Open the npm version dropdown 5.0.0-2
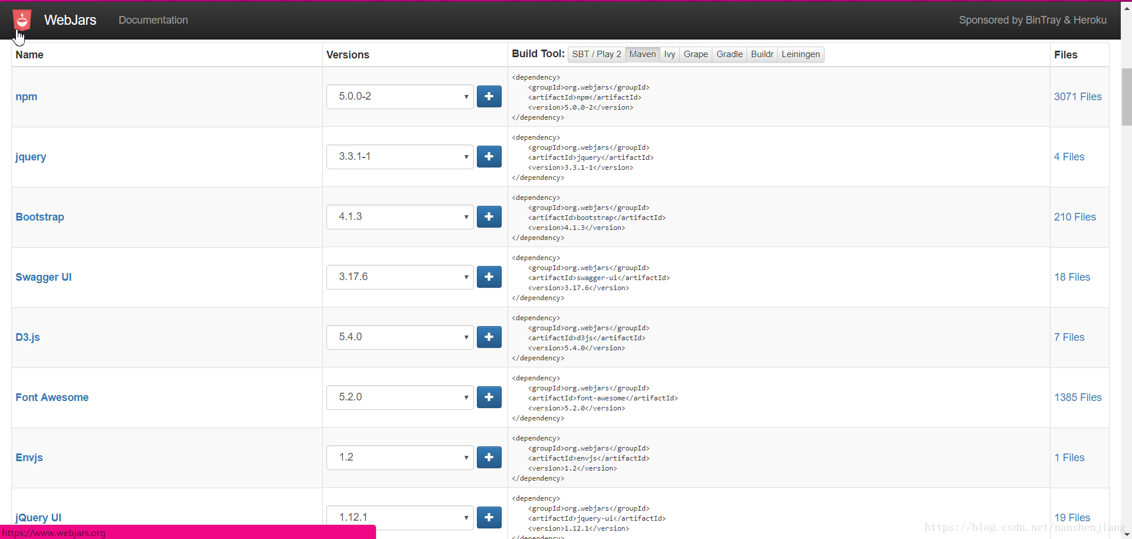Screen dimensions: 1132x539 click(400, 97)
